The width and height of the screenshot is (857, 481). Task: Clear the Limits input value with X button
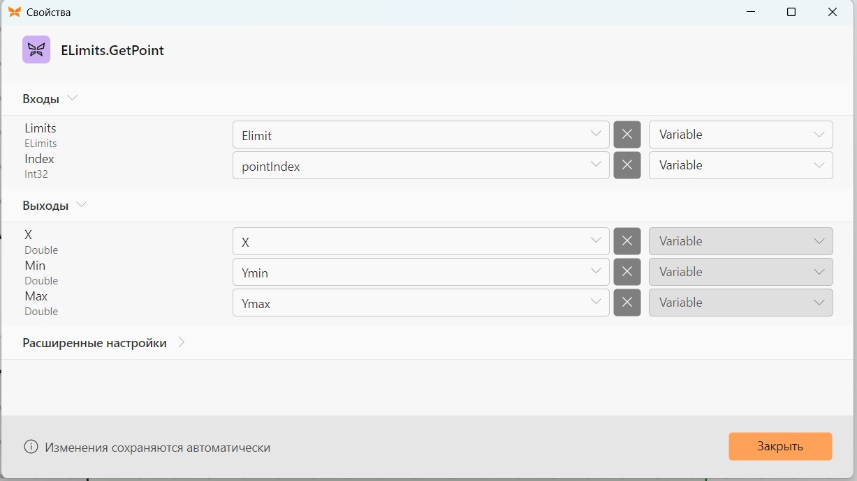(627, 135)
